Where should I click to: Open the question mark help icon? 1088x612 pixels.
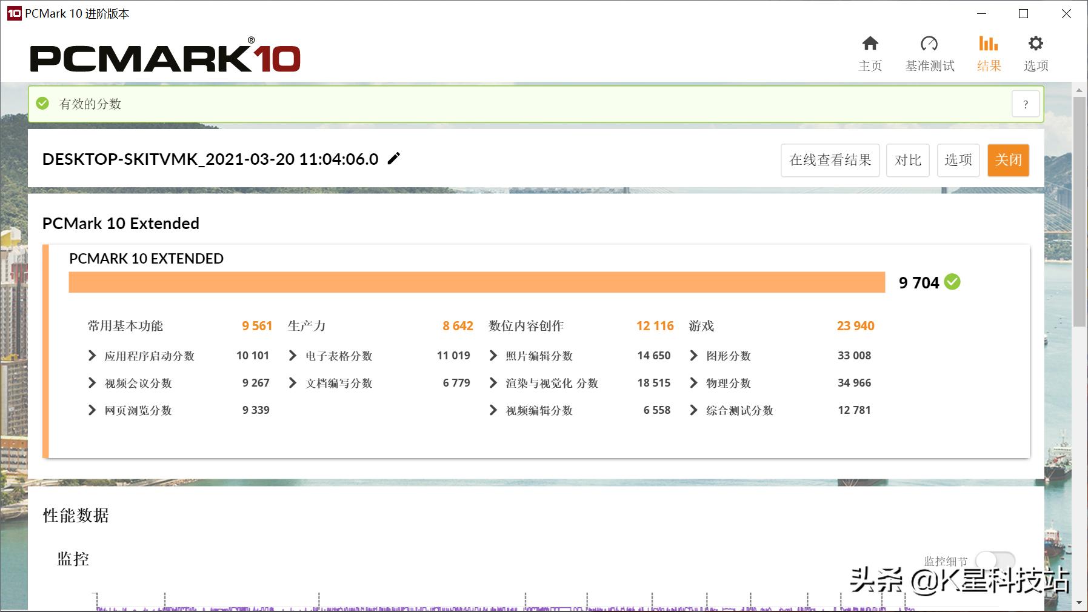coord(1025,104)
